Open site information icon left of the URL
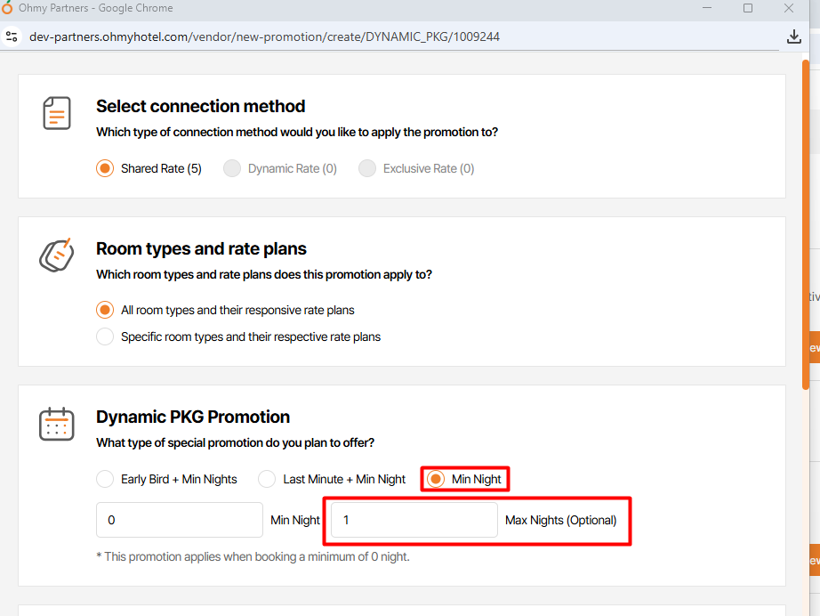Screen dimensions: 820x616 click(x=12, y=36)
